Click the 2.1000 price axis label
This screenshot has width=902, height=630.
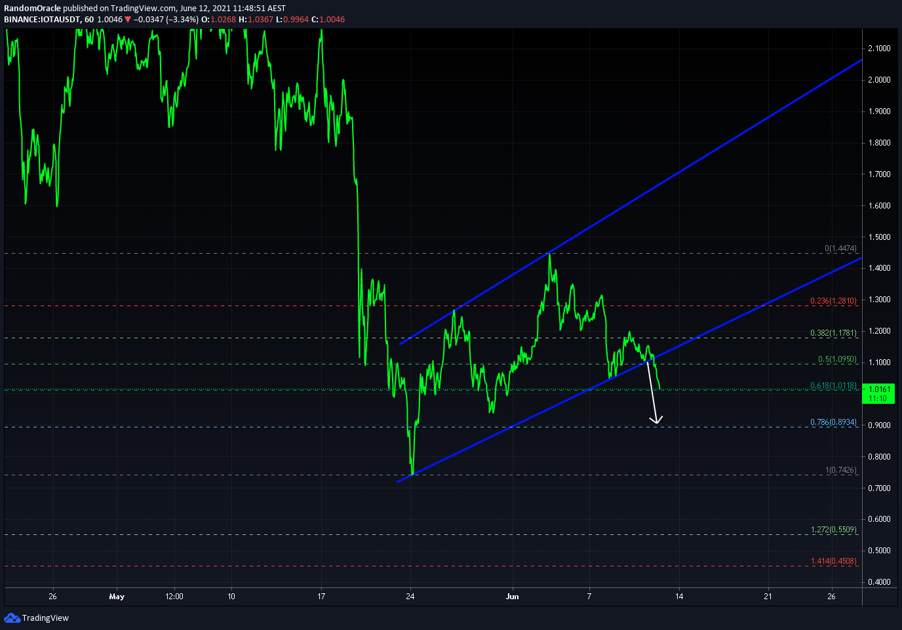pyautogui.click(x=879, y=49)
